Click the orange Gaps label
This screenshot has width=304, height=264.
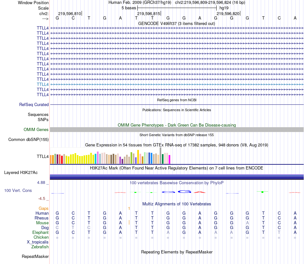click(44, 209)
